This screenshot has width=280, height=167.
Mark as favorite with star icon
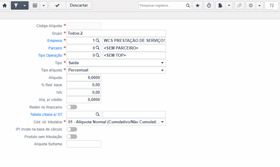tap(198, 5)
